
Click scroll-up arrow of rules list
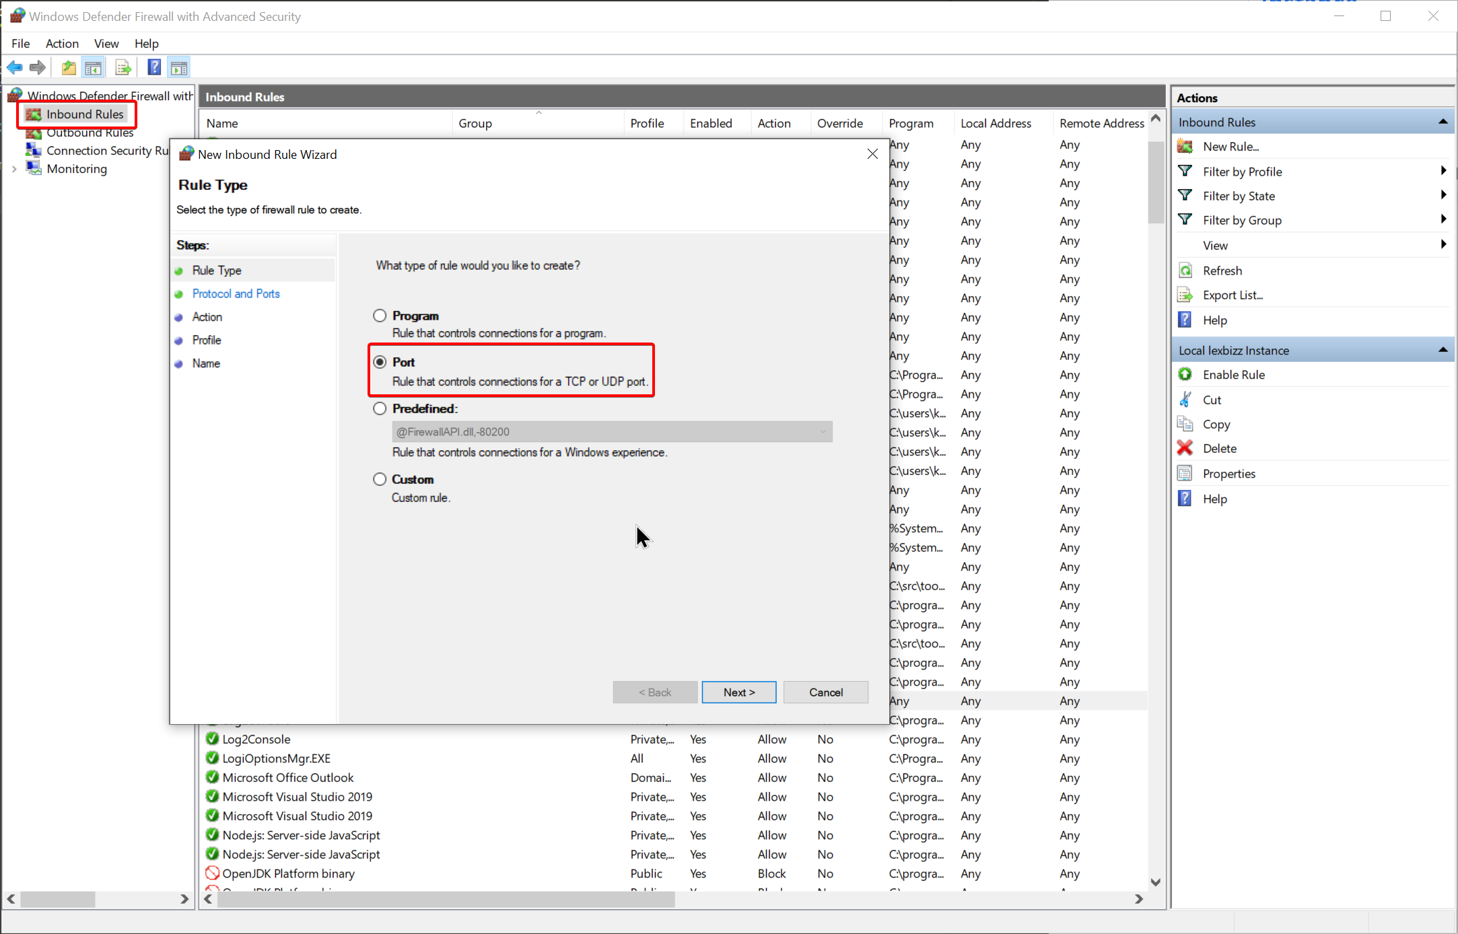click(x=1156, y=118)
